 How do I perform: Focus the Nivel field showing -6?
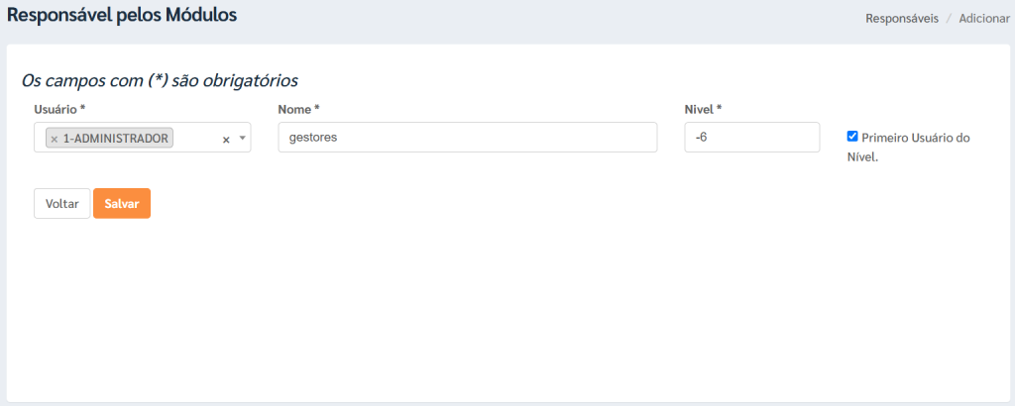(752, 138)
